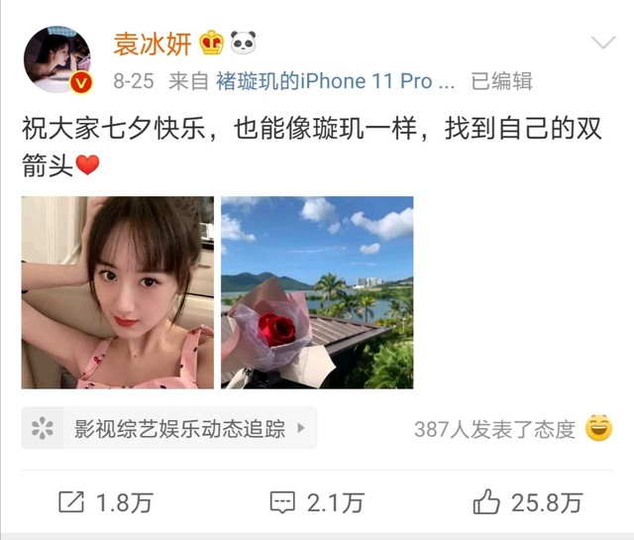View the 已编辑 edit history label
Viewport: 634px width, 540px height.
[x=501, y=81]
